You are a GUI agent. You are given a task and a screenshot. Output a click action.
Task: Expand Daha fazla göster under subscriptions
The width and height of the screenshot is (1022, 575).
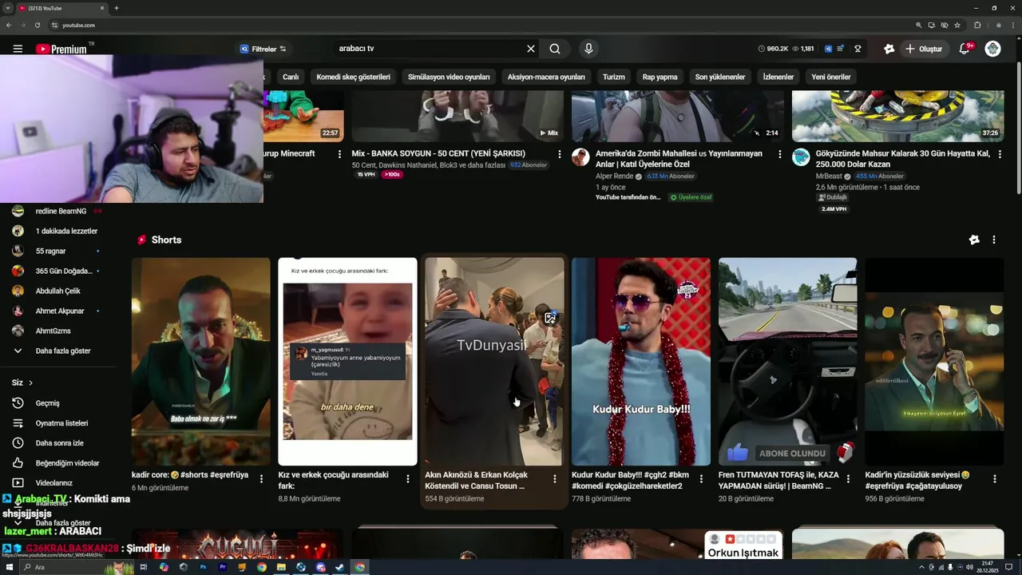pyautogui.click(x=62, y=351)
